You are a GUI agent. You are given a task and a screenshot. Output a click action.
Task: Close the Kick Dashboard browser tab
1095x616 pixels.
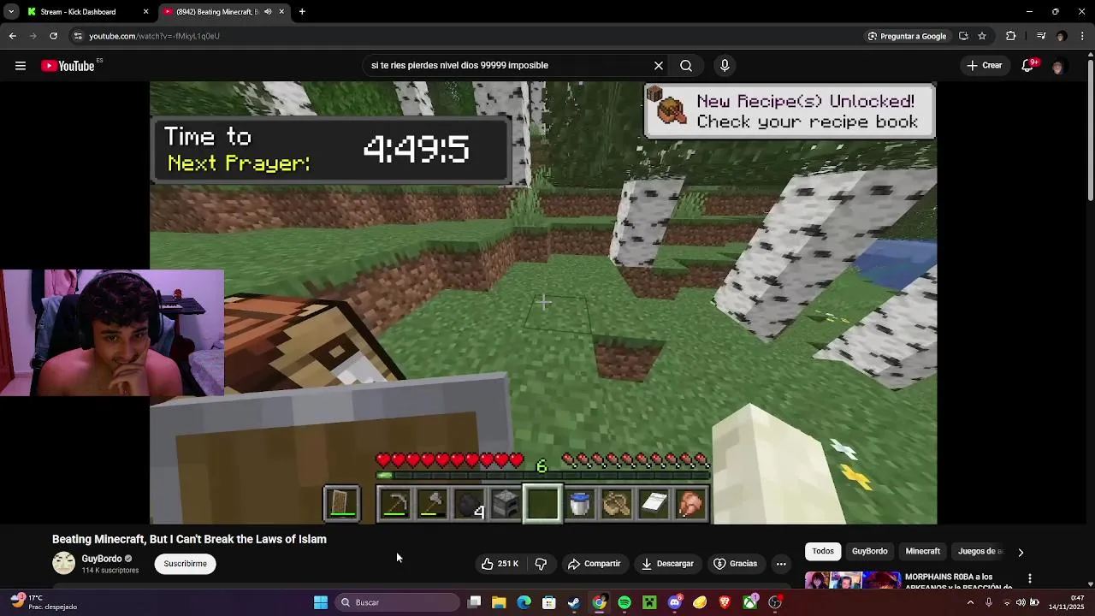click(x=145, y=12)
